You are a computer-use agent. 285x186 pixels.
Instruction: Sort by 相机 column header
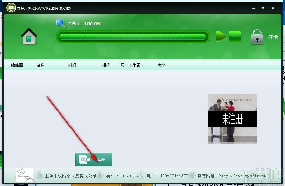(x=106, y=65)
